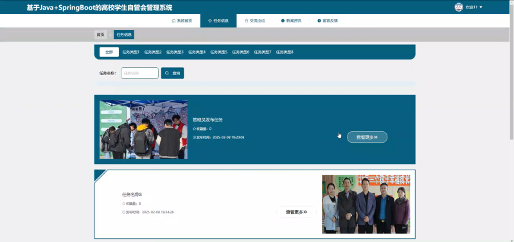
Task: Filter by 任务类型6
Action: (x=240, y=52)
